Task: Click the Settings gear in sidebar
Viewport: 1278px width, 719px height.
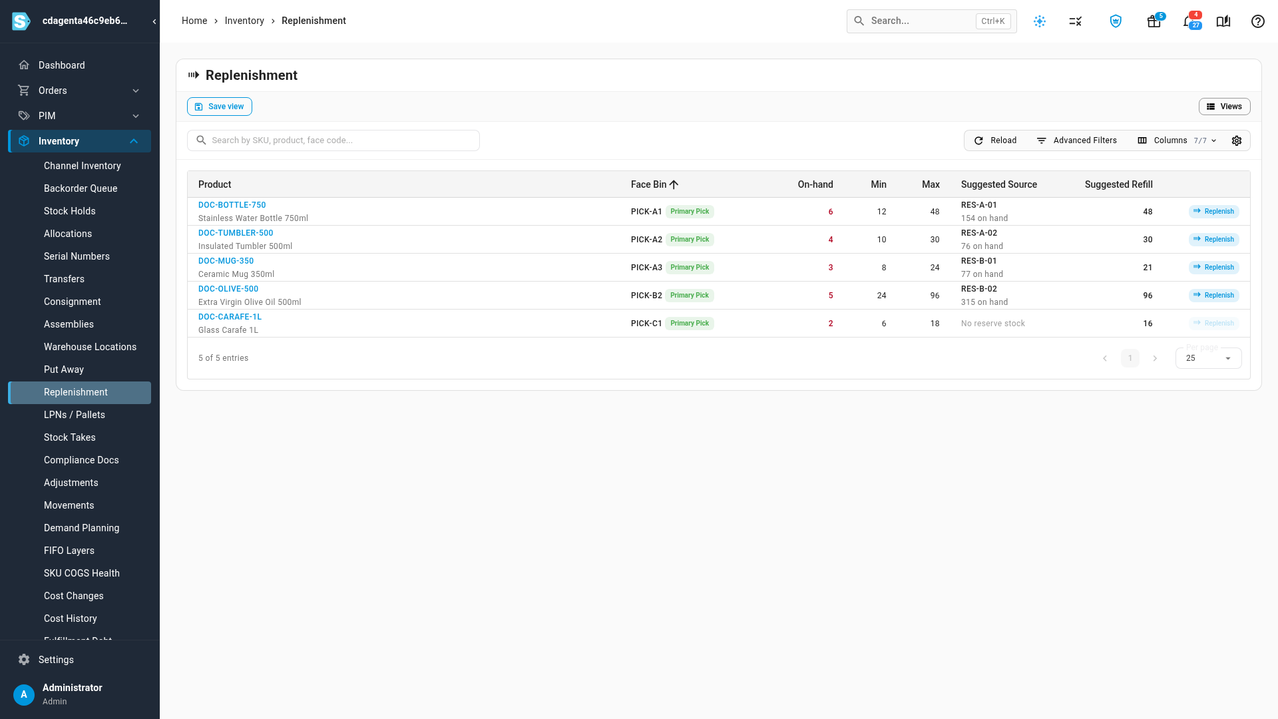Action: (x=24, y=660)
